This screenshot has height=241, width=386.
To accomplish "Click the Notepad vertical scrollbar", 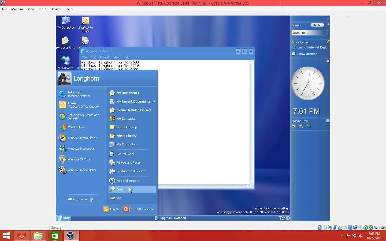I will 251,122.
